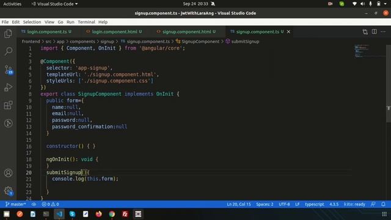
Task: Split the editor to the right
Action: tap(375, 32)
